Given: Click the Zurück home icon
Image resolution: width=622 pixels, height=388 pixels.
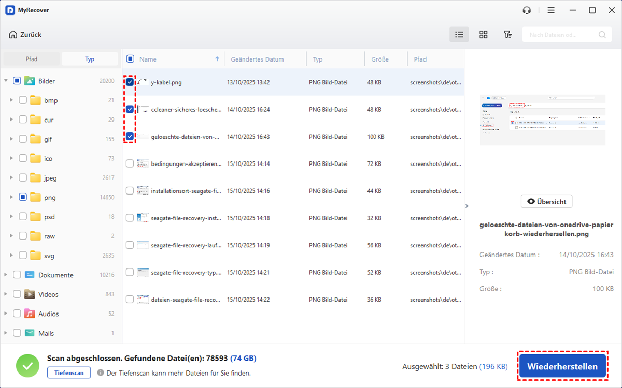Looking at the screenshot, I should 13,35.
